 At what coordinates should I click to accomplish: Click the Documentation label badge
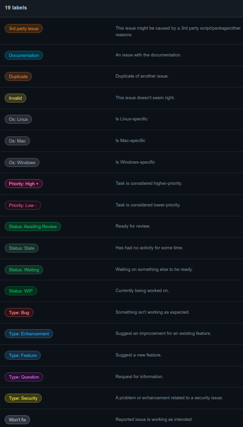coord(24,55)
